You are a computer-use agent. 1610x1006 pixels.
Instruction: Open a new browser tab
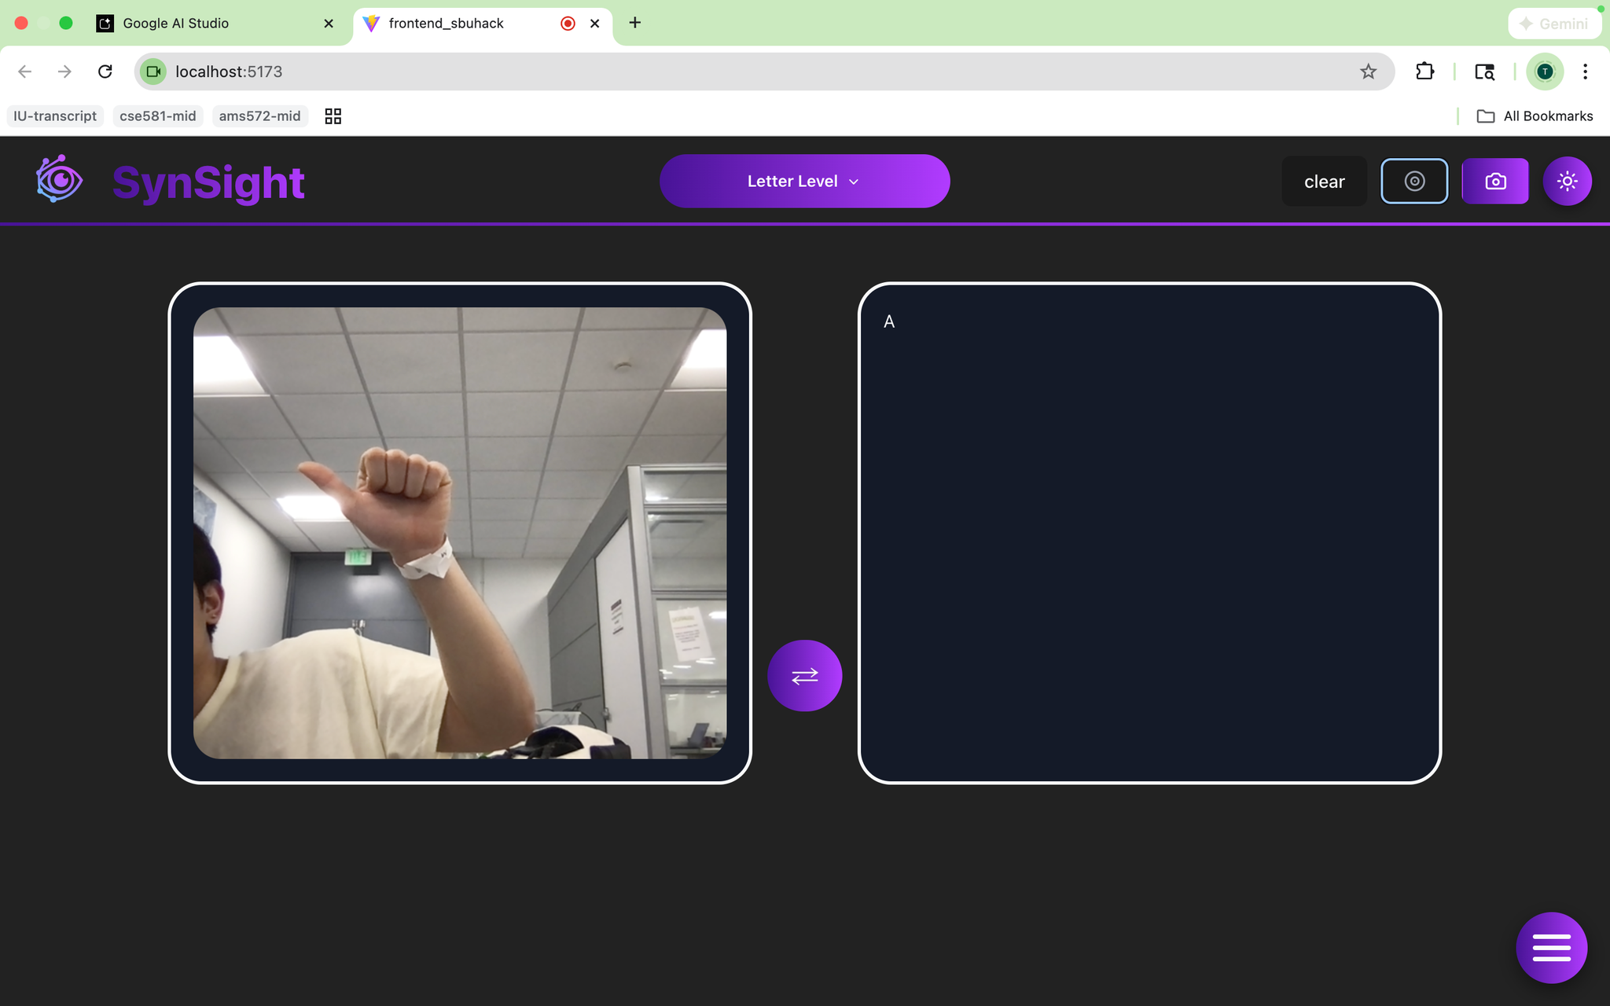634,23
